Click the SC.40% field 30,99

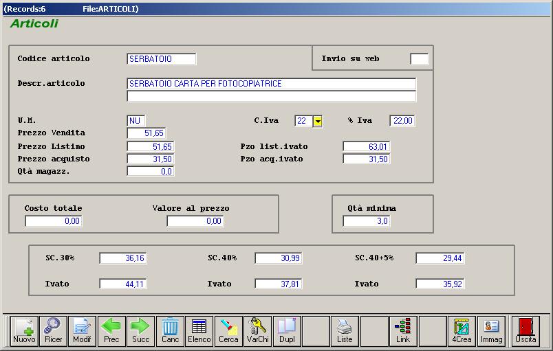279,258
